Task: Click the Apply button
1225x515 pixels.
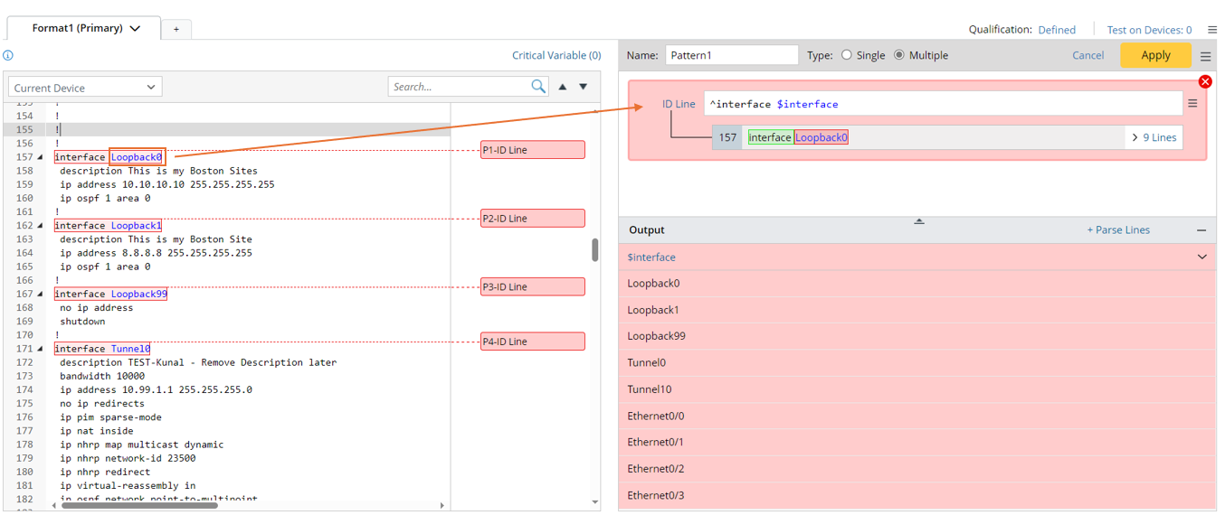Action: point(1155,55)
